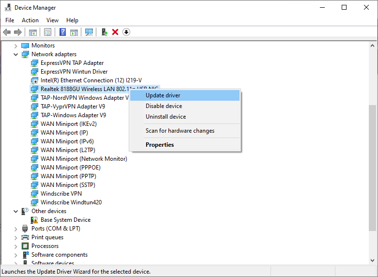Open the View menu
The width and height of the screenshot is (378, 277).
tap(52, 20)
